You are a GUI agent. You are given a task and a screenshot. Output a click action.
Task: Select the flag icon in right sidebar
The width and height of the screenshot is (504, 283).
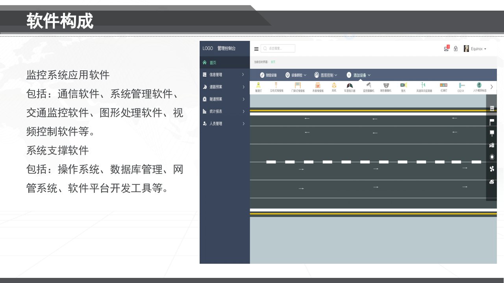[x=492, y=121]
